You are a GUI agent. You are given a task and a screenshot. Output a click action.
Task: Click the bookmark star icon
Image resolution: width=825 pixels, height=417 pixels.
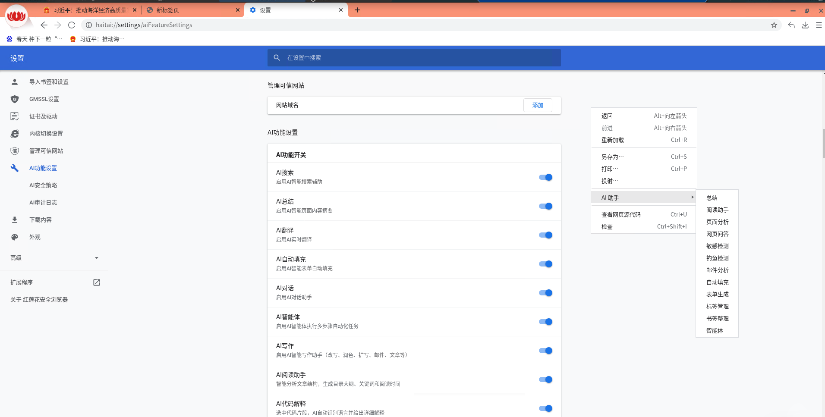coord(774,25)
